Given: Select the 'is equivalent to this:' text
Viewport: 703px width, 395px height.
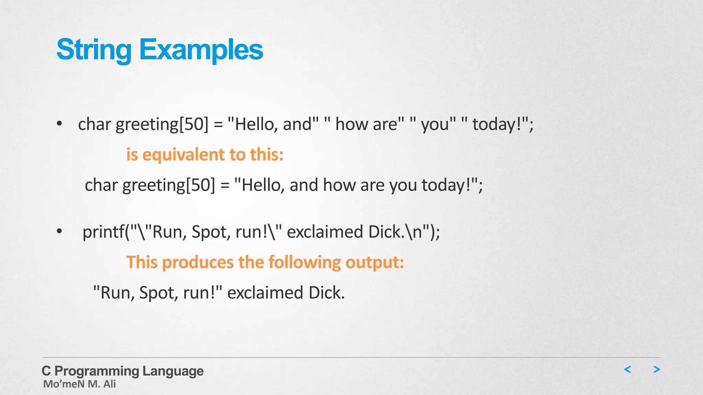Looking at the screenshot, I should pyautogui.click(x=205, y=155).
